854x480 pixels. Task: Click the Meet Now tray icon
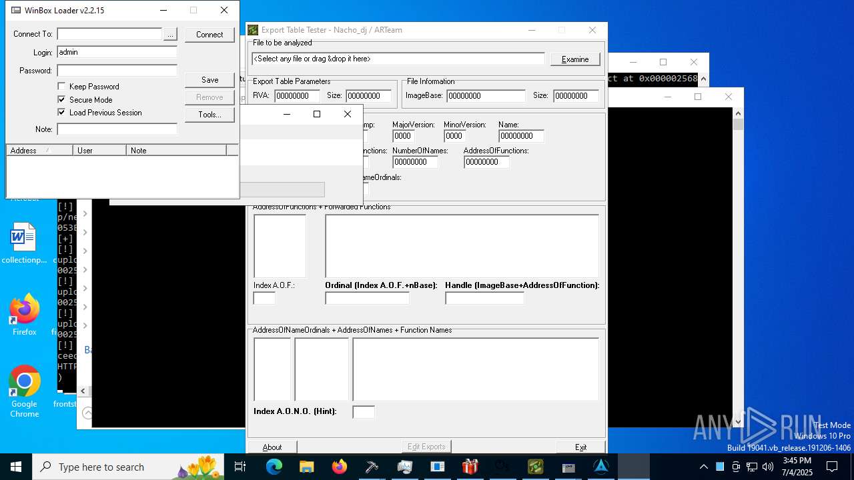click(736, 467)
